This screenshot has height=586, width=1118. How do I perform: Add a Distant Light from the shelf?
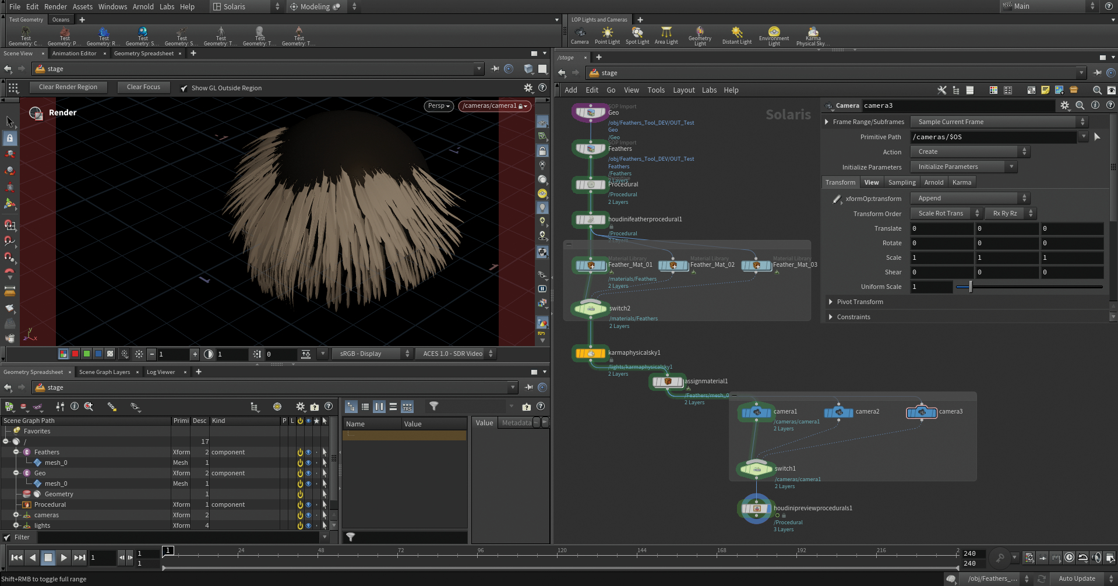(x=737, y=35)
